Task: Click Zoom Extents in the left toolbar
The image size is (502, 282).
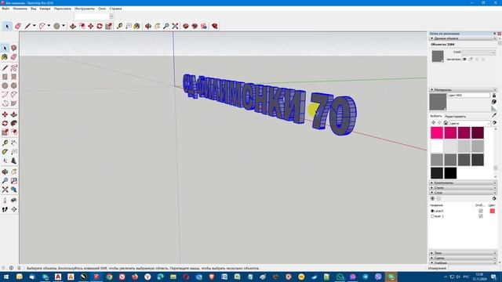Action: pyautogui.click(x=5, y=190)
